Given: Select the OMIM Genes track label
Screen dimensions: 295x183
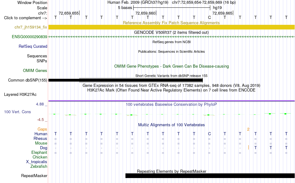Looking at the screenshot, I should click(35, 71).
